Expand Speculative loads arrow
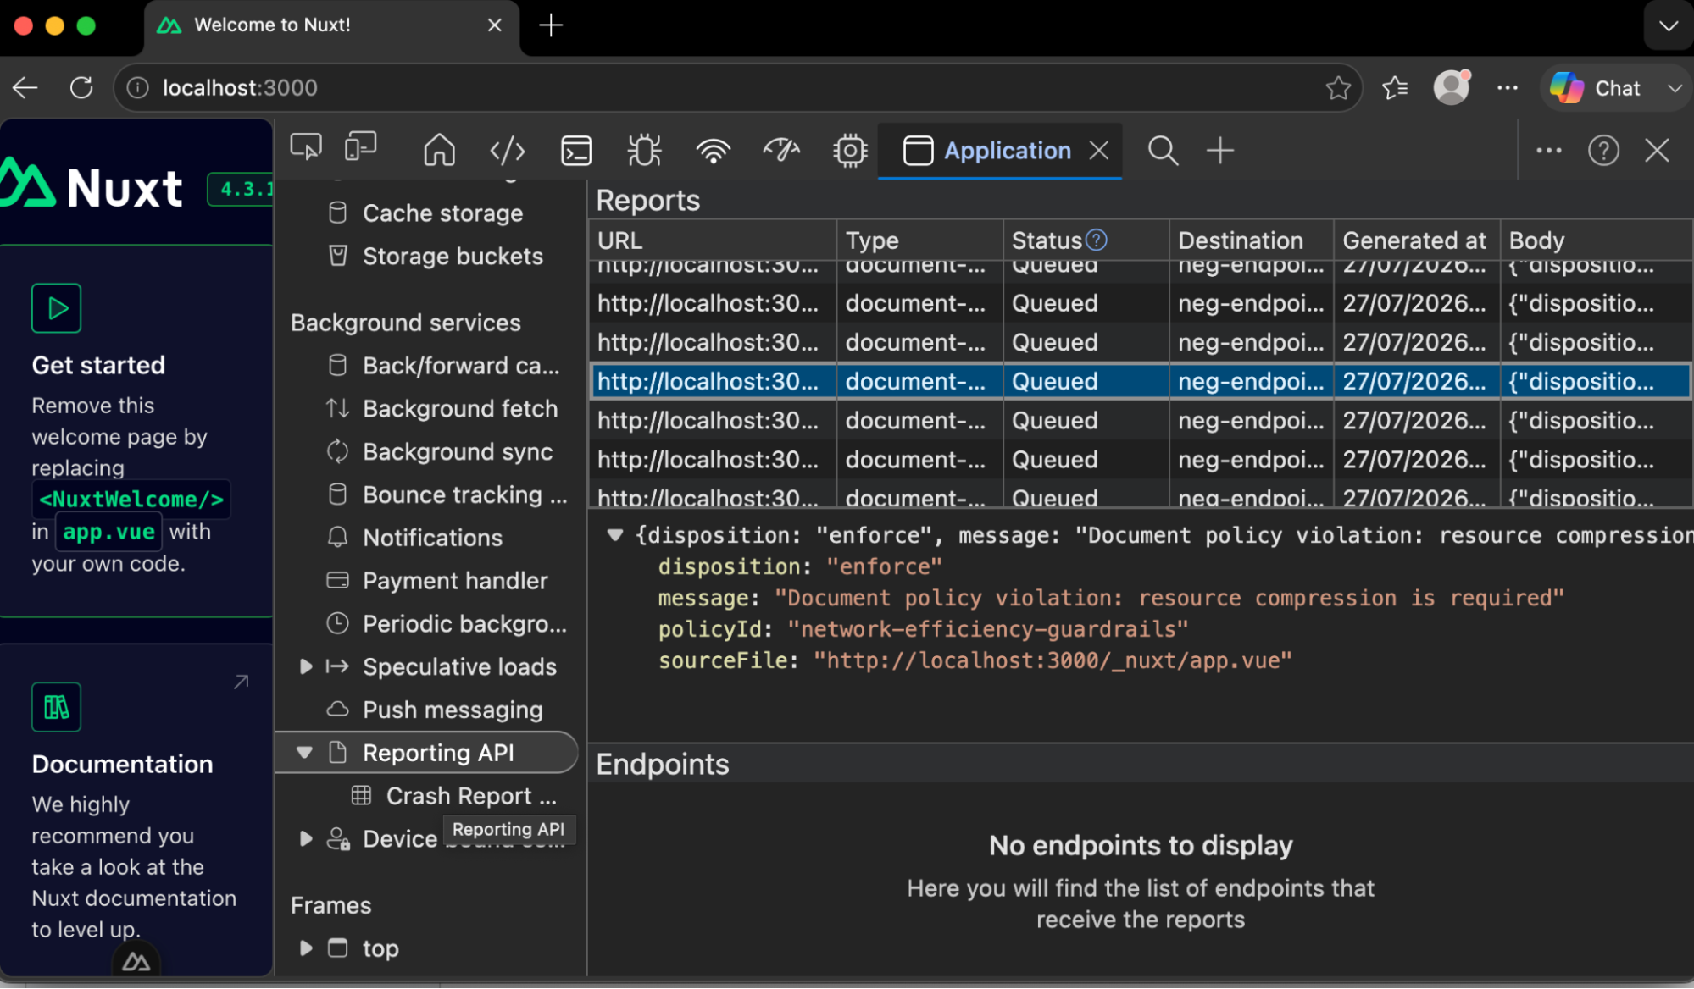This screenshot has height=989, width=1694. (x=306, y=667)
